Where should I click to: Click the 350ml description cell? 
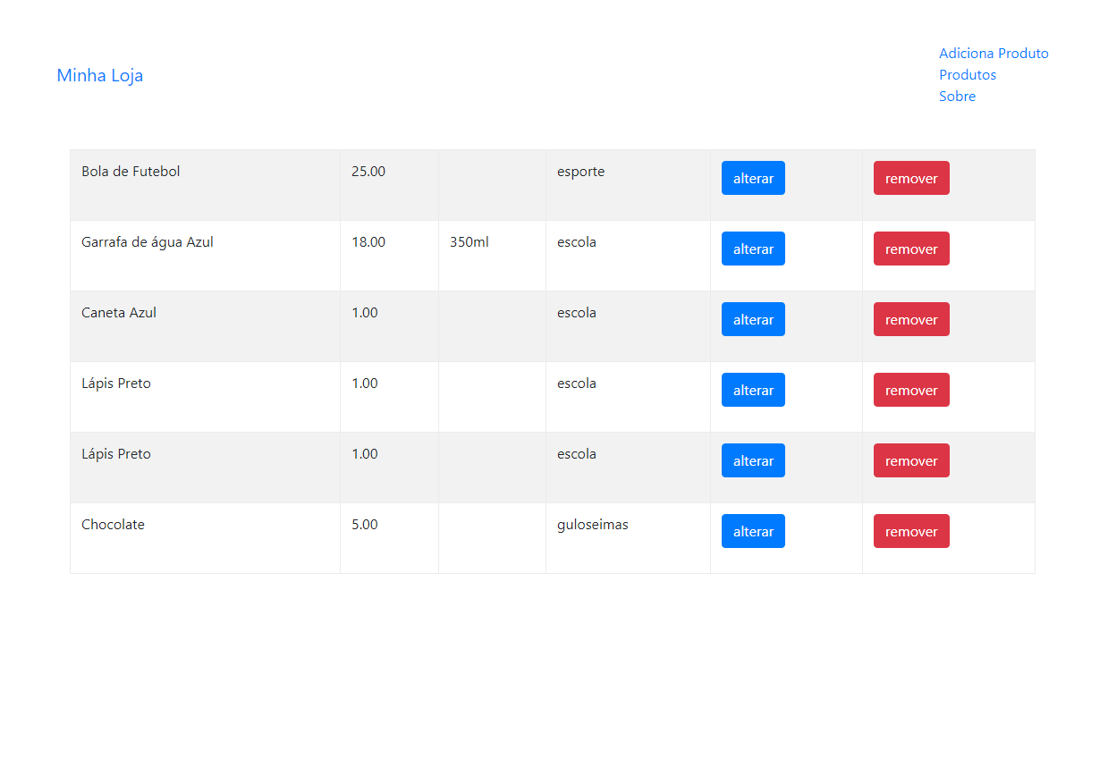492,256
